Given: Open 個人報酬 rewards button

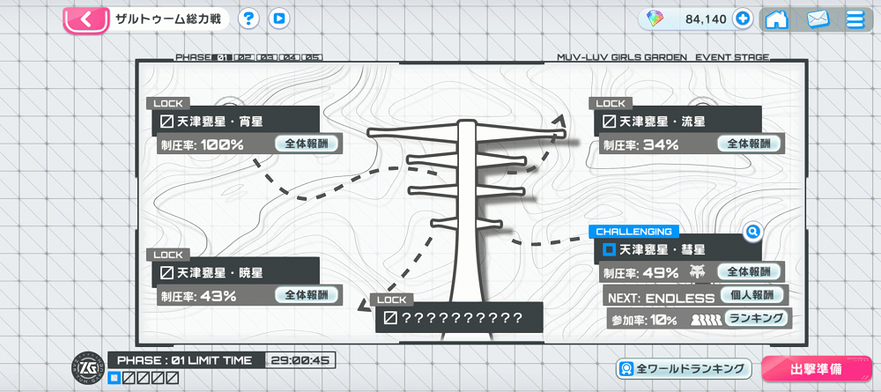Looking at the screenshot, I should 751,295.
